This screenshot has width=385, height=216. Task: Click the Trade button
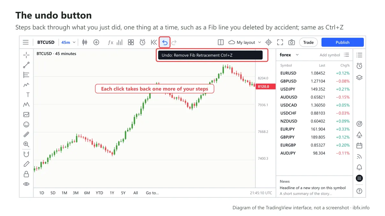[x=308, y=42]
